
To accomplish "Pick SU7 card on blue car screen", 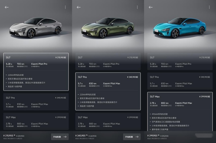I will [180, 62].
